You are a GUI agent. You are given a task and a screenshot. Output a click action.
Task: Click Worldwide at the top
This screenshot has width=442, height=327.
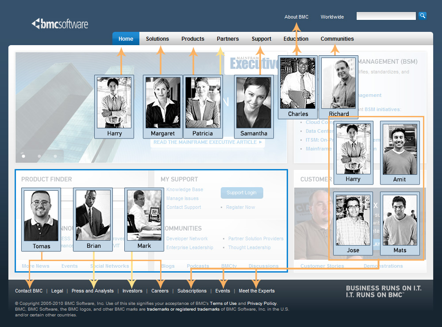pyautogui.click(x=332, y=17)
